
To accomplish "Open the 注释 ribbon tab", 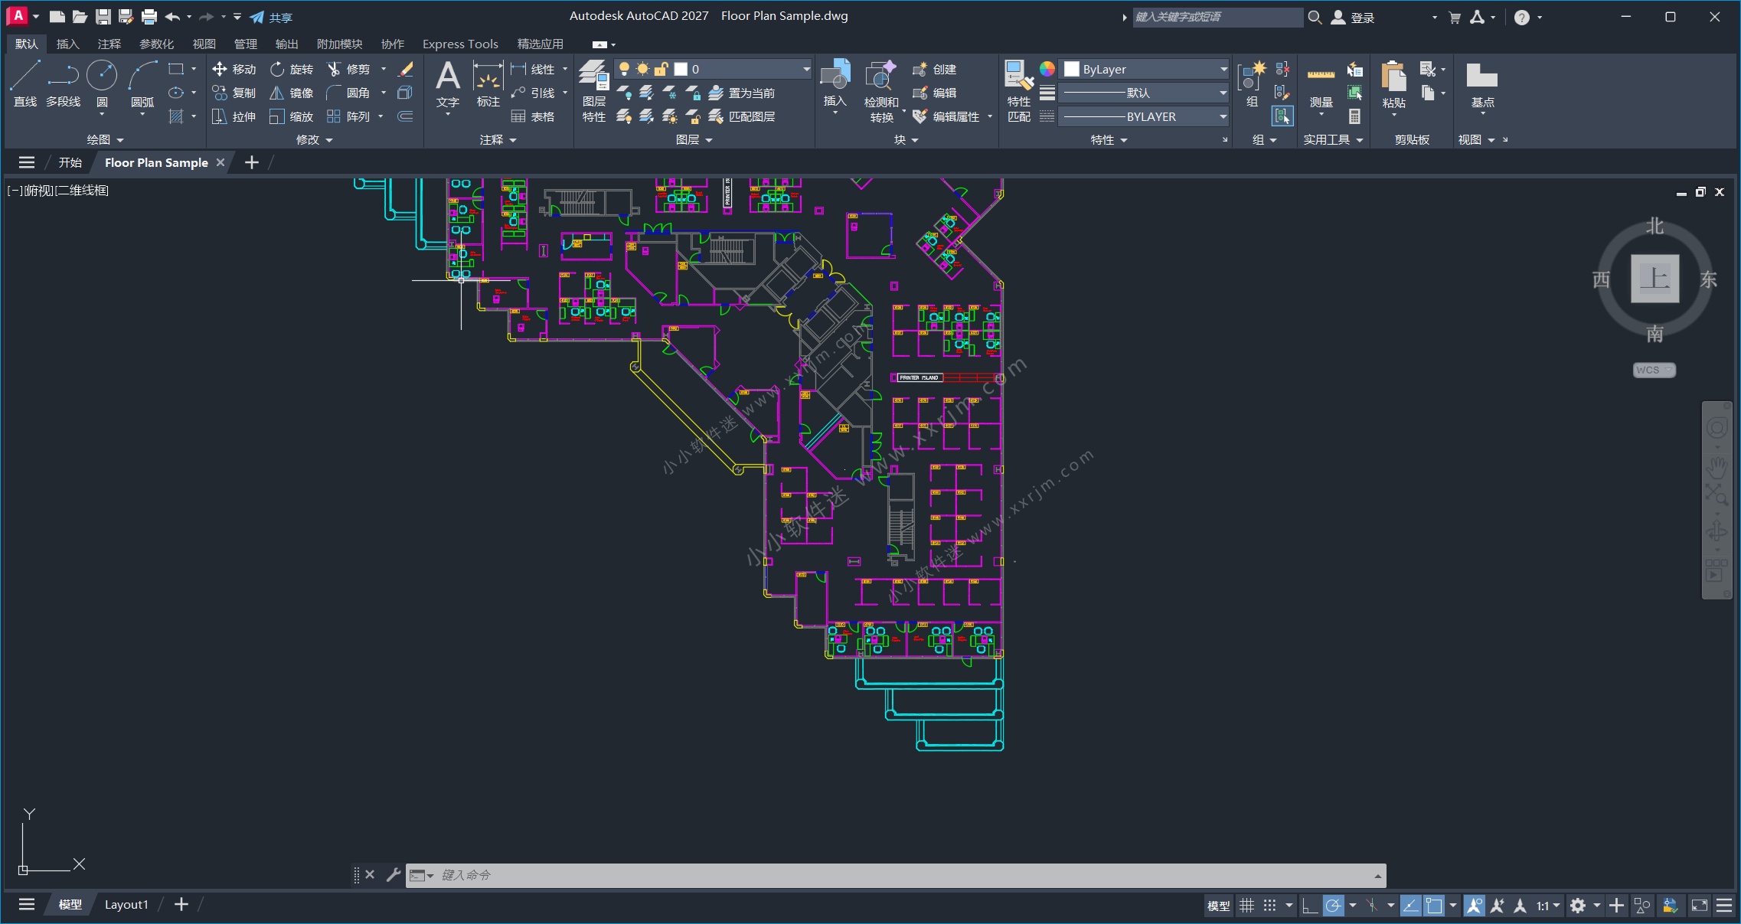I will (109, 44).
